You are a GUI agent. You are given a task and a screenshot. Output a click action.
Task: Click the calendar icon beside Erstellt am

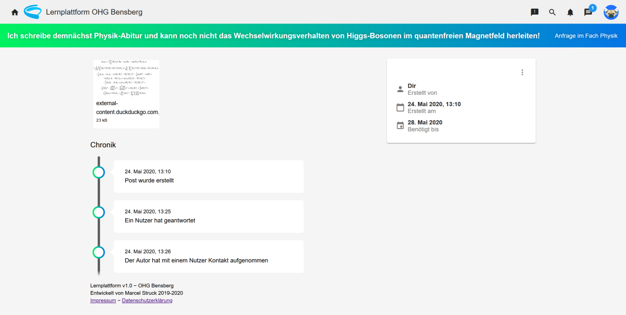400,107
